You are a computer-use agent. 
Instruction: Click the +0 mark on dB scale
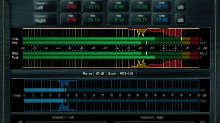coord(199,48)
